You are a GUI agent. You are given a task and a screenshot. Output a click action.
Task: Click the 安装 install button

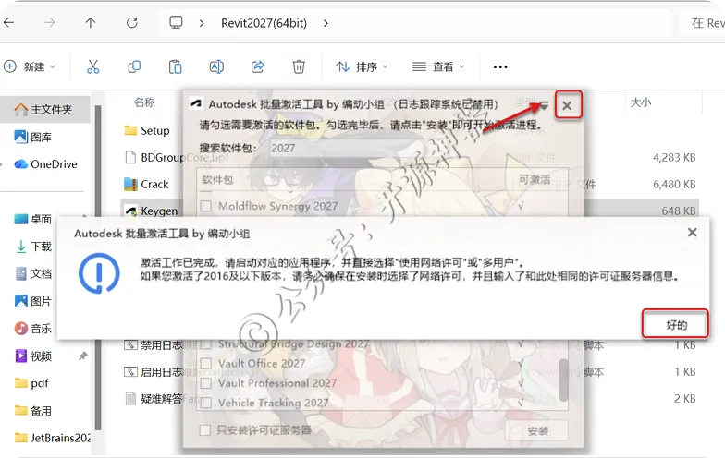[x=536, y=430]
